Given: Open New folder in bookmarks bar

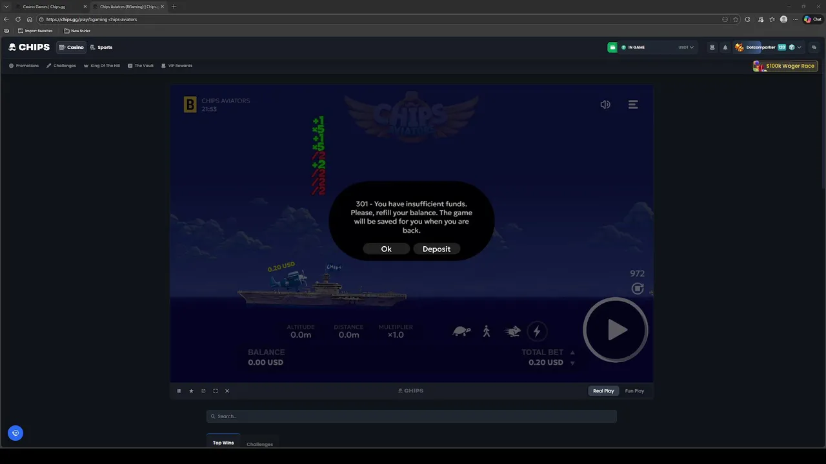Looking at the screenshot, I should point(77,31).
